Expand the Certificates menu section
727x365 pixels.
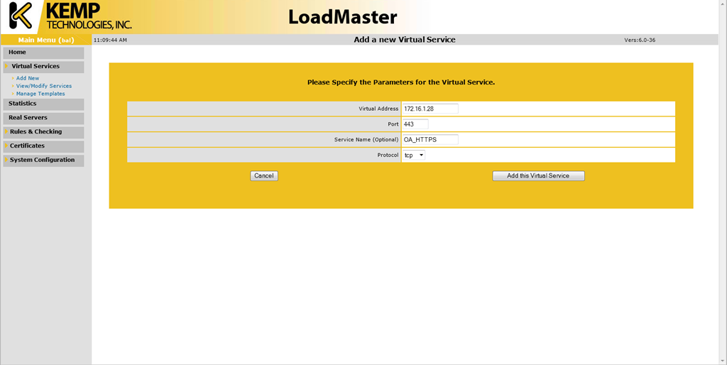tap(43, 146)
